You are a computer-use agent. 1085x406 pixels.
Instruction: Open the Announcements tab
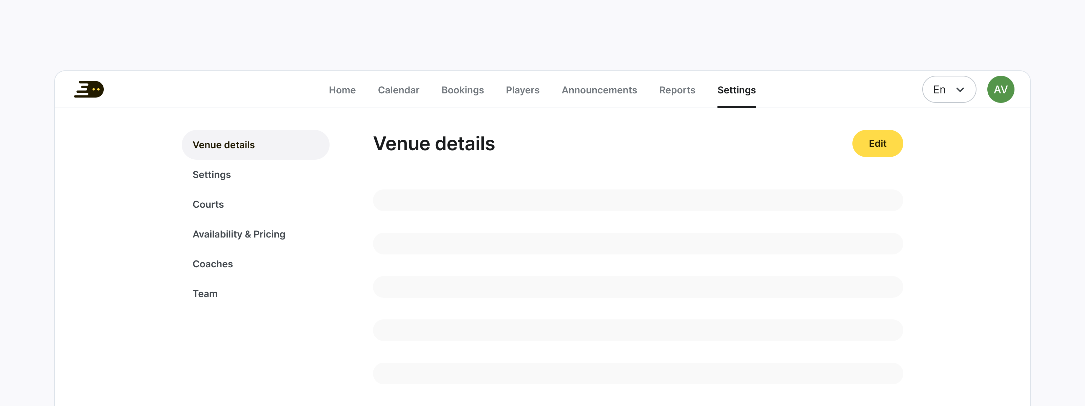[599, 90]
